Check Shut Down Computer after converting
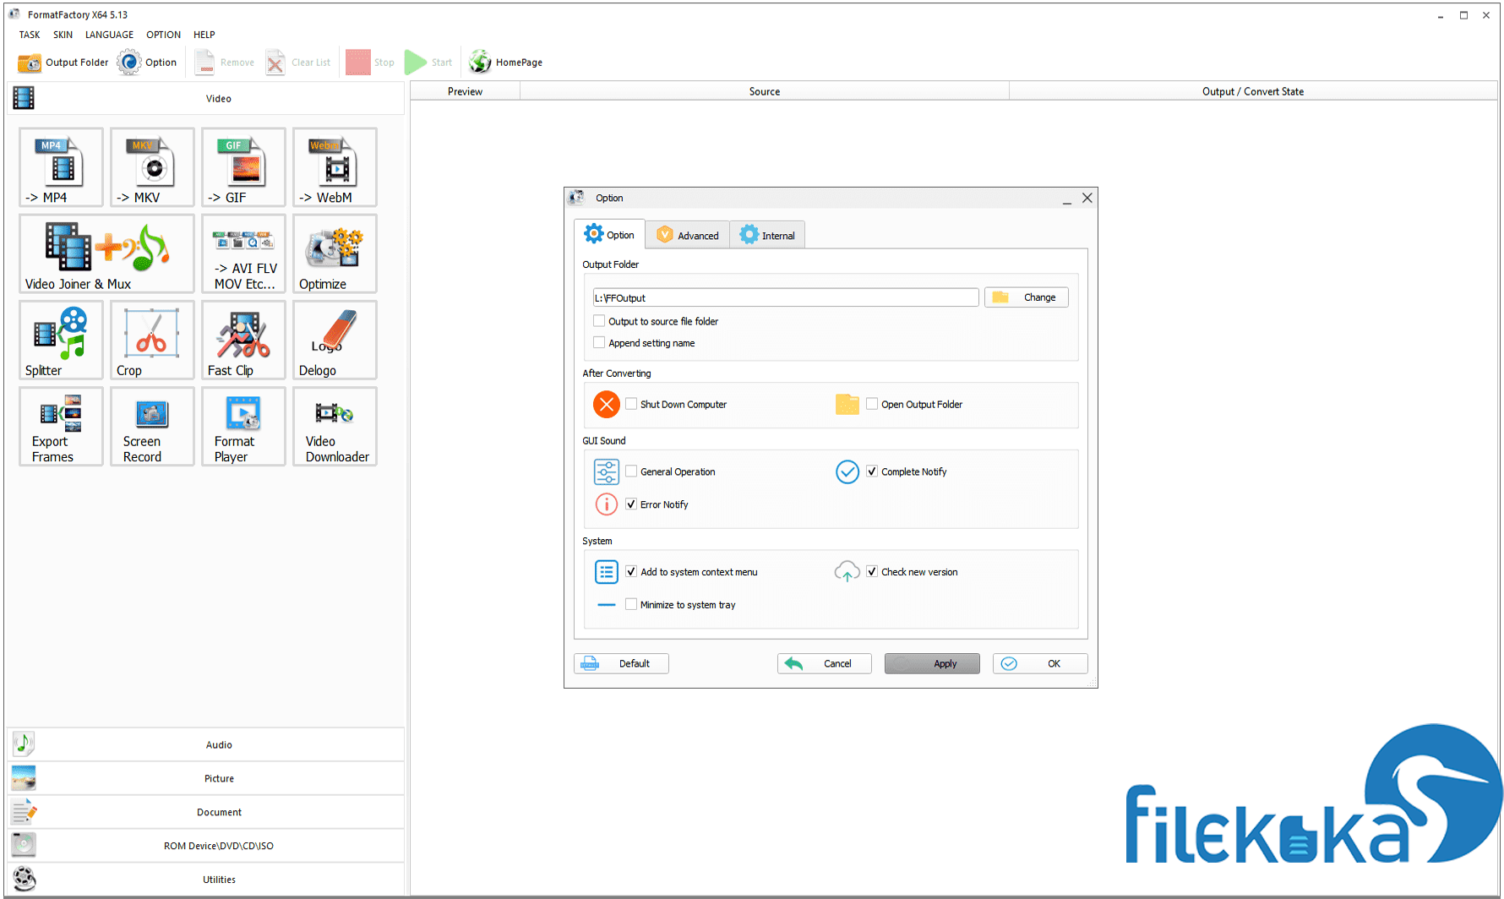This screenshot has height=899, width=1504. pyautogui.click(x=631, y=405)
